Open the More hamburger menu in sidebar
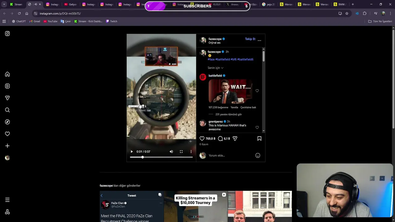Viewport: 395px width, 222px height. (7, 200)
